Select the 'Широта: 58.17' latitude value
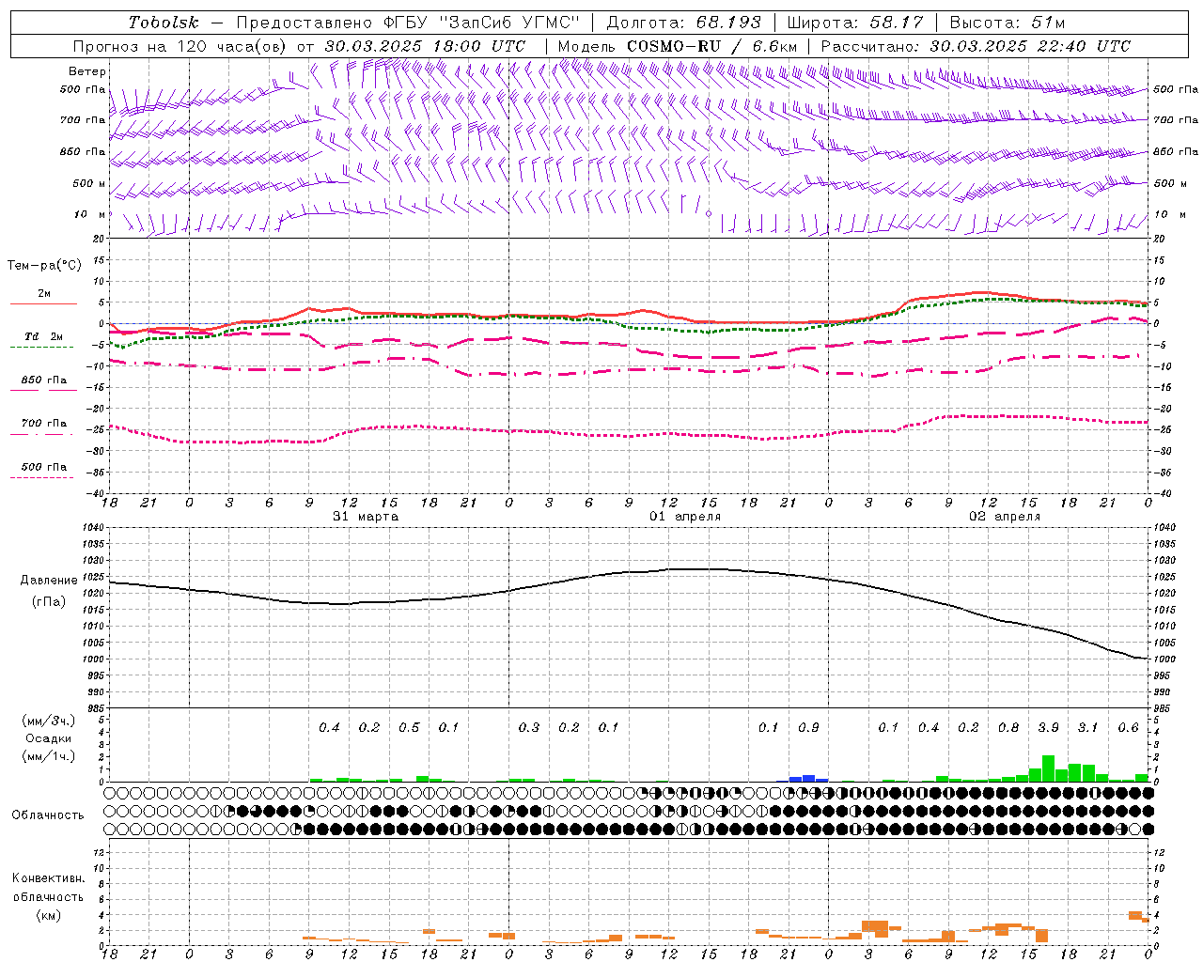Viewport: 1203px width, 962px height. [x=855, y=23]
